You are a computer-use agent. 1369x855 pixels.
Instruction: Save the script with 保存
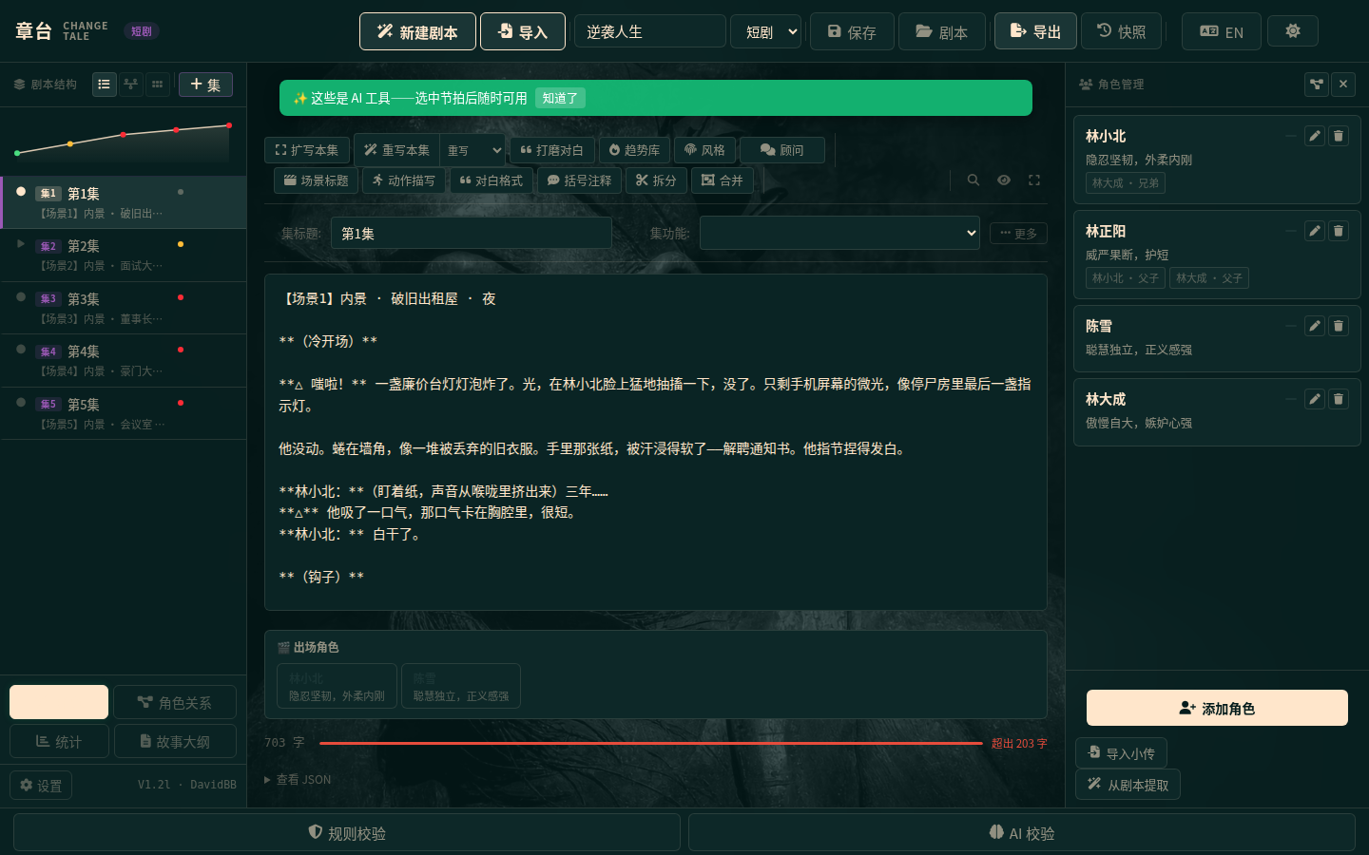[x=852, y=31]
